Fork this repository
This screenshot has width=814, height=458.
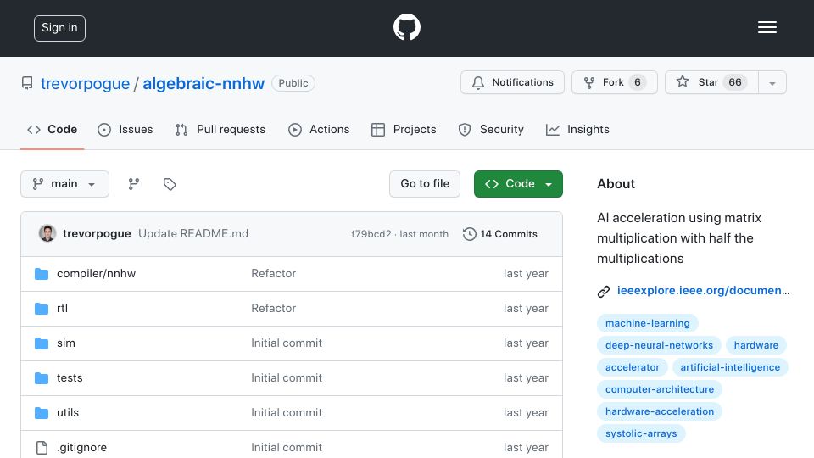tap(614, 82)
